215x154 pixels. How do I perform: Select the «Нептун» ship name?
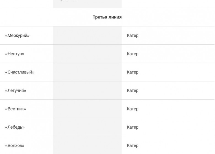pos(15,54)
